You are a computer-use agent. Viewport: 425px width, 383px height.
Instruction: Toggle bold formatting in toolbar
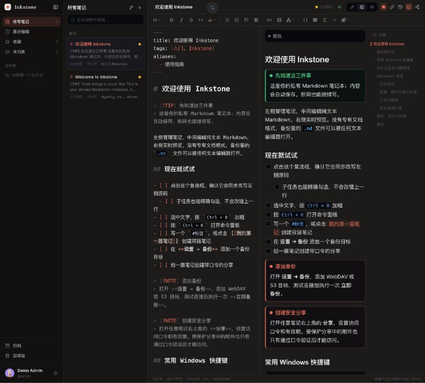tap(172, 20)
